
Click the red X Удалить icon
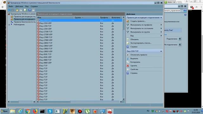click(x=128, y=66)
